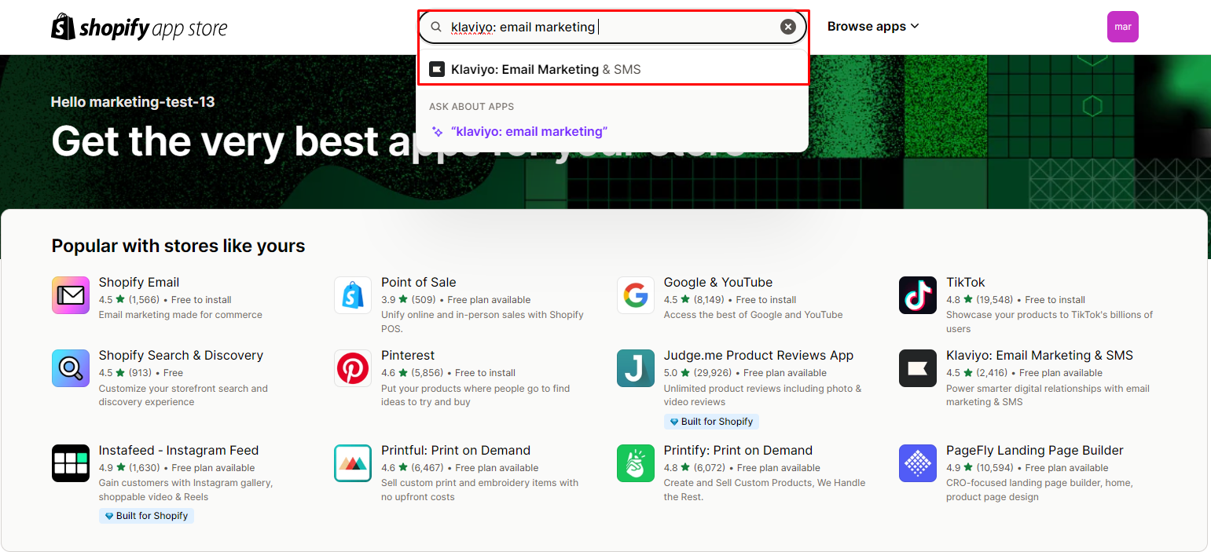Click the search magnifier icon

coord(435,26)
